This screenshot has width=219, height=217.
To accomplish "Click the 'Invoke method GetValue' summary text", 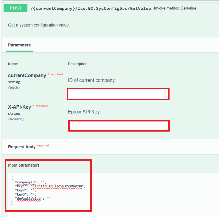I will pos(175,8).
